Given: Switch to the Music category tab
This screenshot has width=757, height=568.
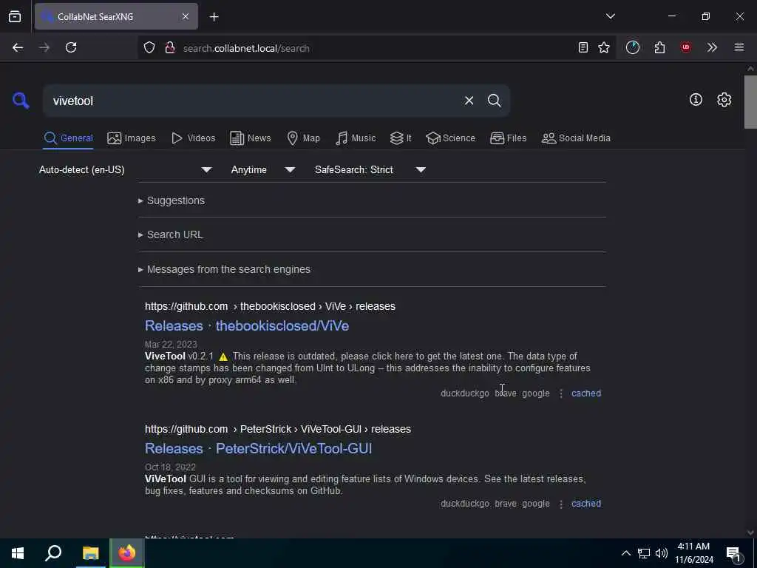Looking at the screenshot, I should click(356, 138).
